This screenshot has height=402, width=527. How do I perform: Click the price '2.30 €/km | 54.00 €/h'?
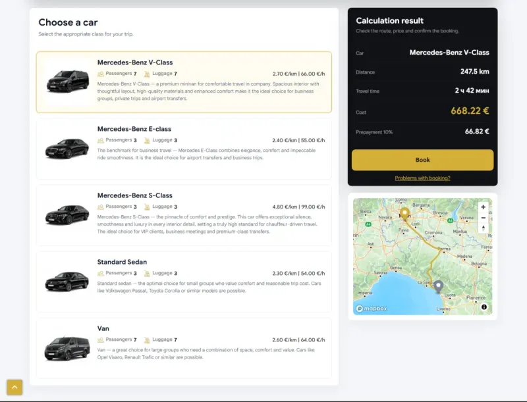coord(299,273)
